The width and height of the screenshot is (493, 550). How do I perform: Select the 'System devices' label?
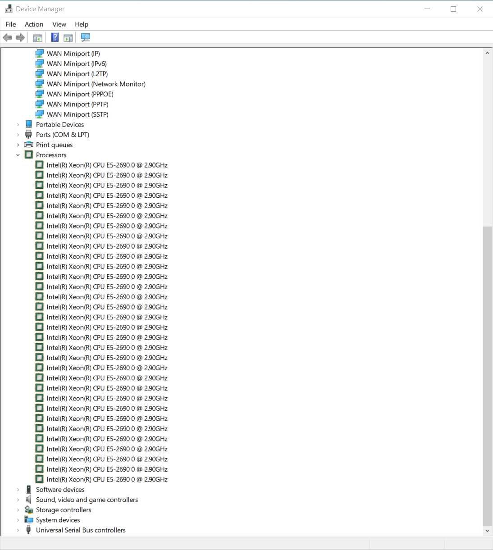pyautogui.click(x=58, y=520)
